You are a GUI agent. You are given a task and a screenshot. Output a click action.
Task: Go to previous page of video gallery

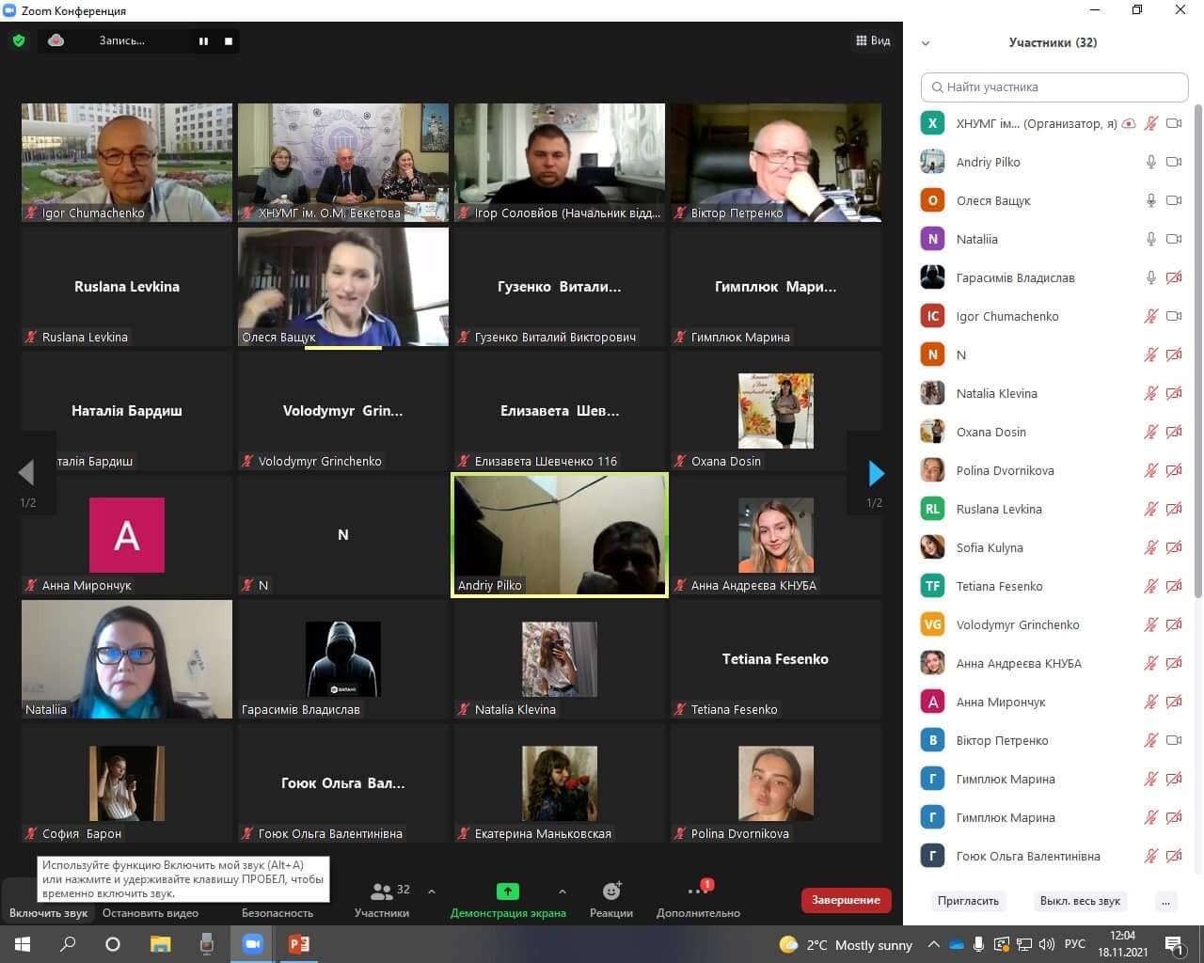tap(26, 473)
